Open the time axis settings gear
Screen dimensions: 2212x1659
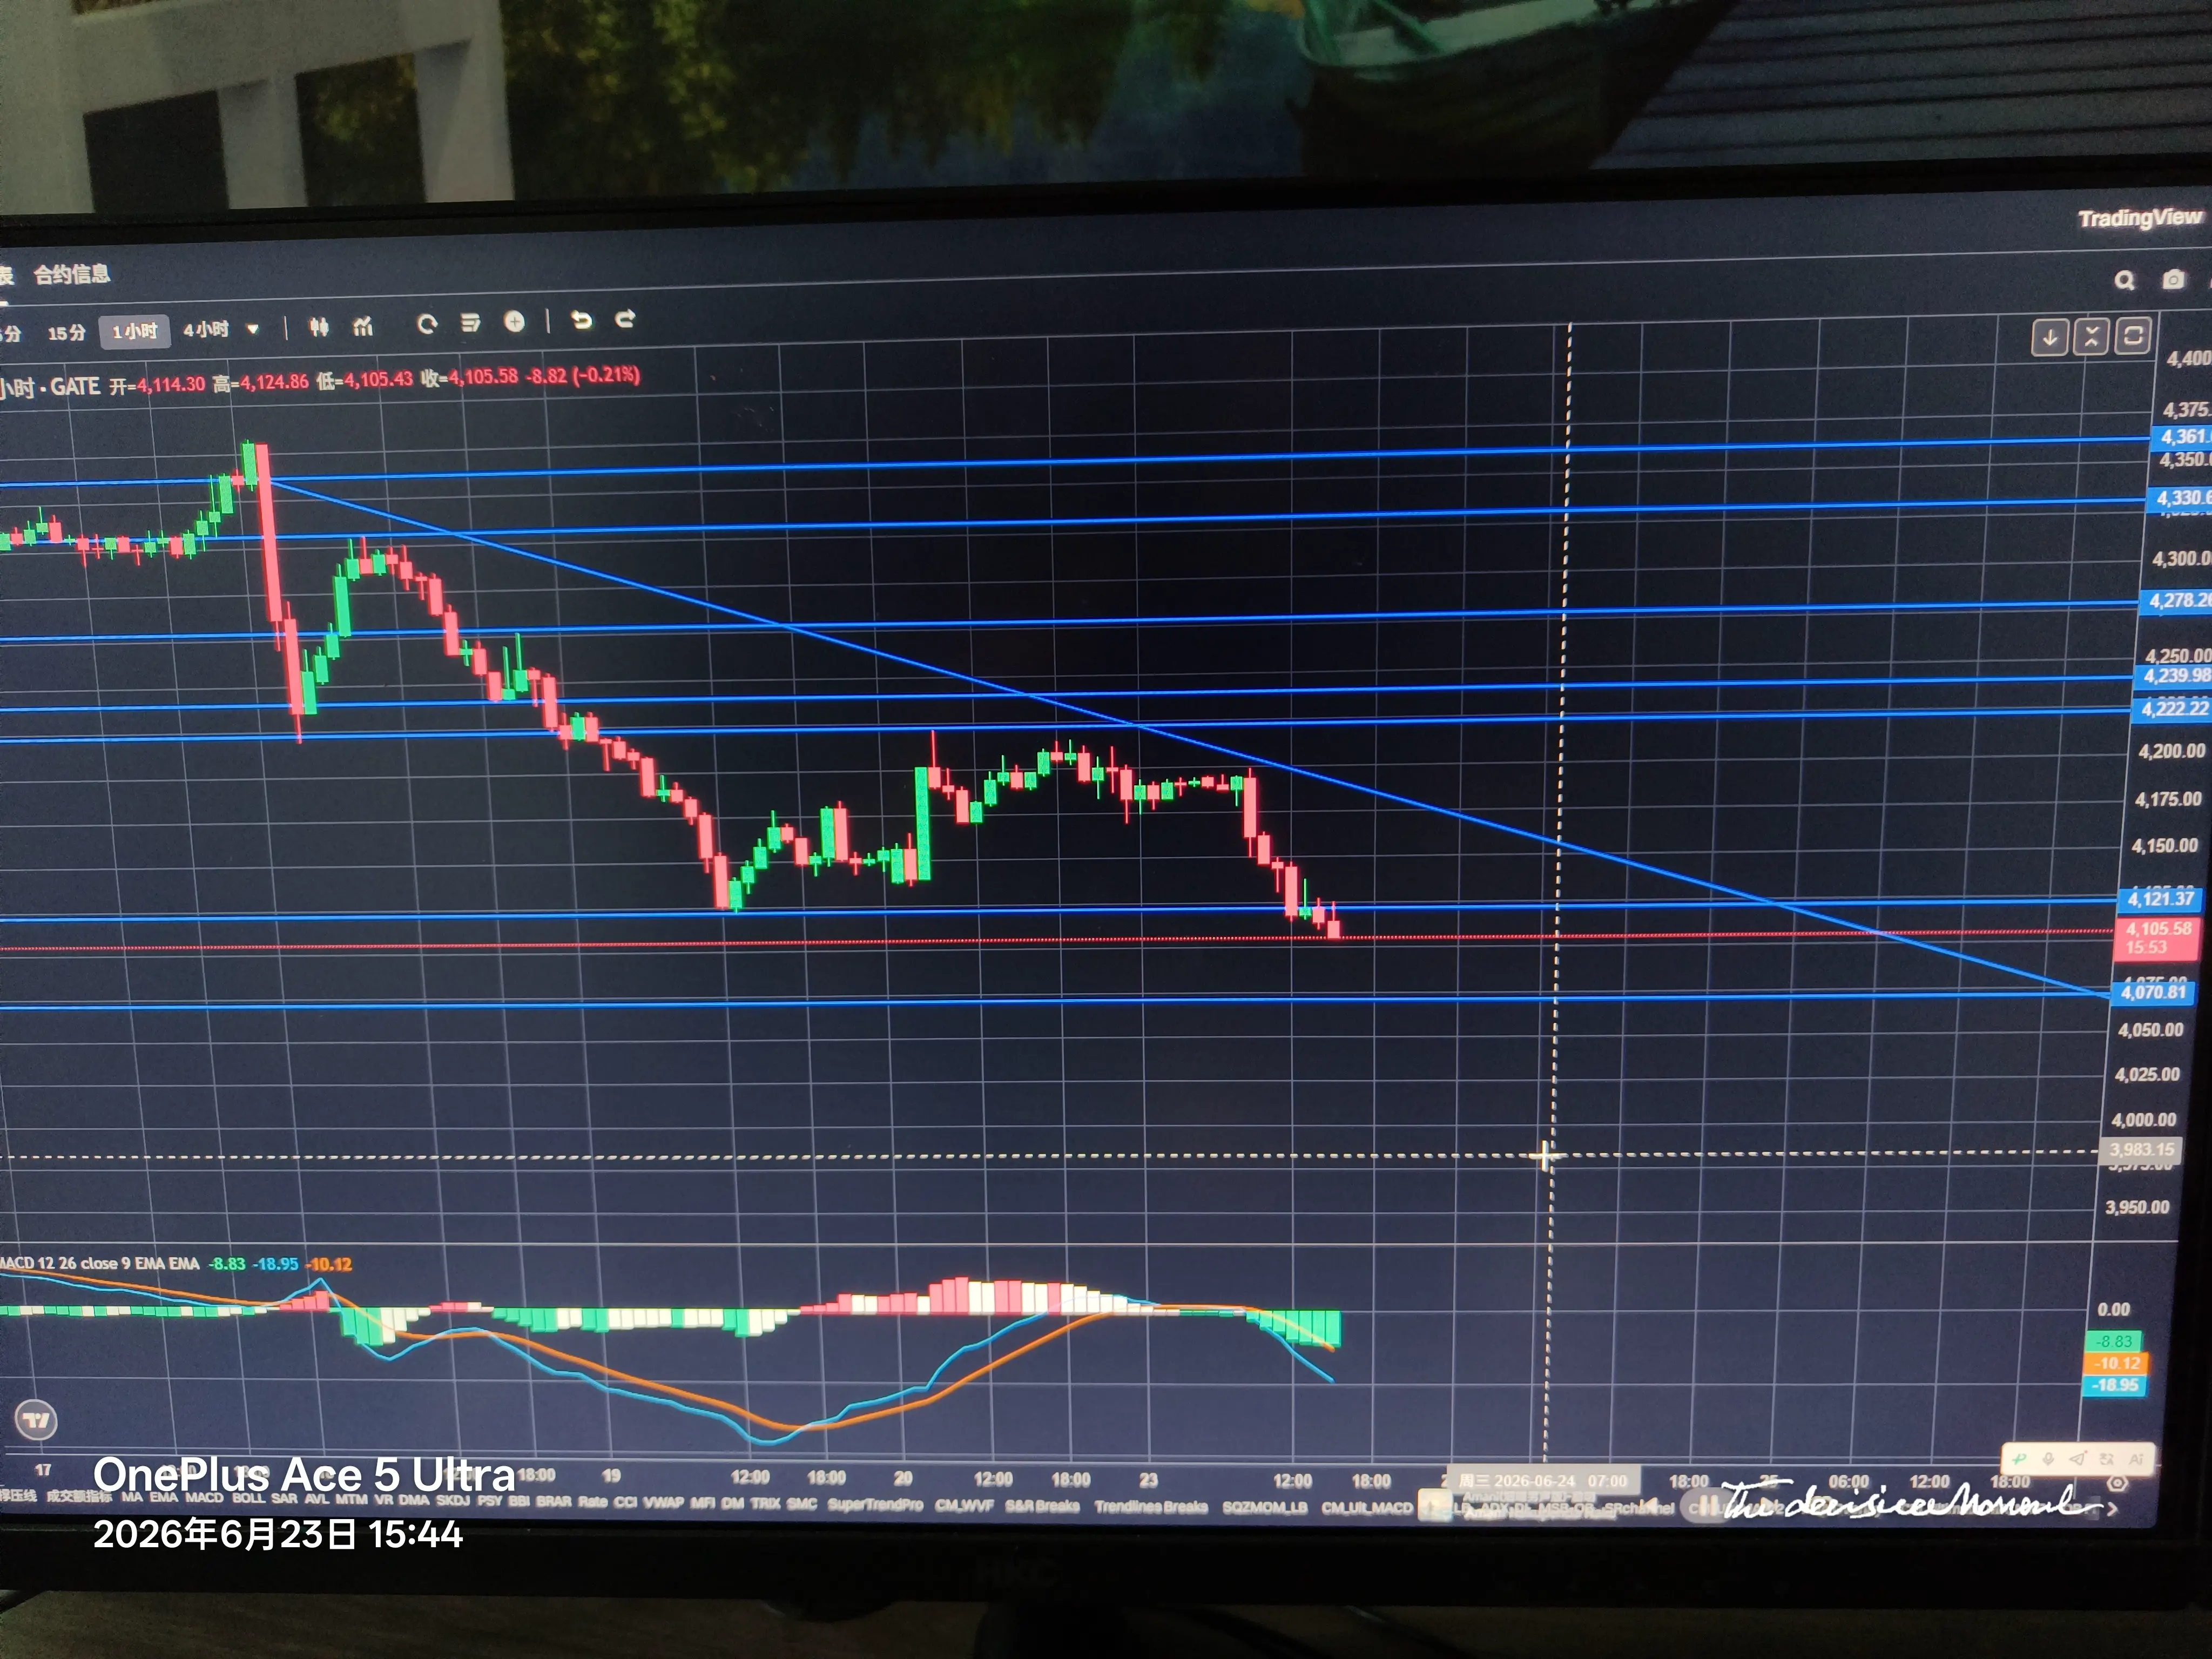pos(2117,1483)
